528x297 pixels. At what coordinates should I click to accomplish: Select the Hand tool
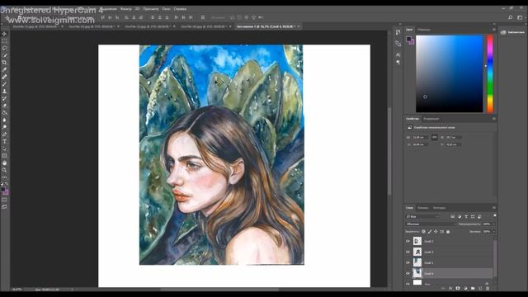click(x=4, y=163)
